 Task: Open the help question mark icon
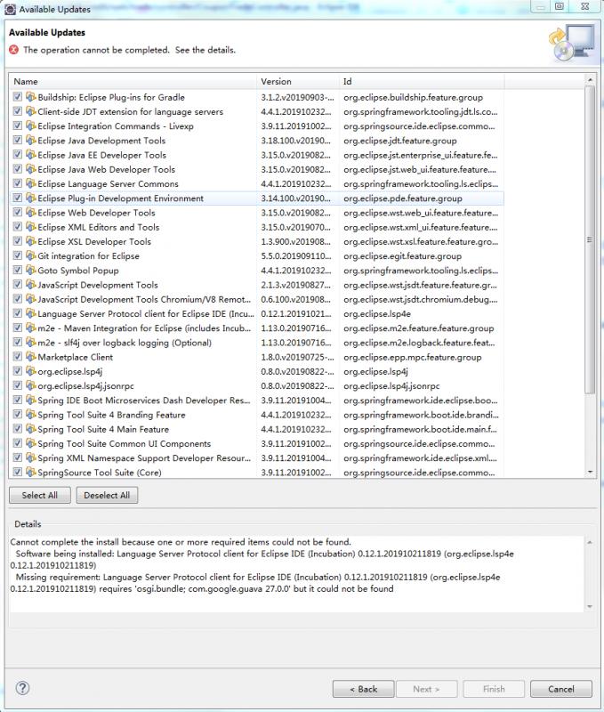(x=22, y=688)
